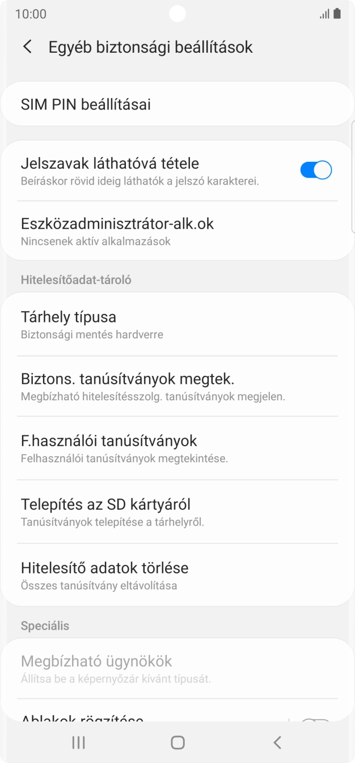Image resolution: width=355 pixels, height=763 pixels.
Task: Tap the navigation bar back button
Action: (277, 741)
